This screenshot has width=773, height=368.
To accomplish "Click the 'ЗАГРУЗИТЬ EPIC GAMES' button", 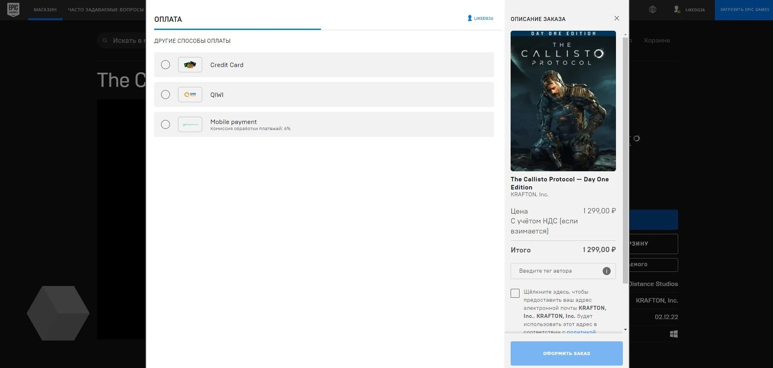I will [744, 10].
